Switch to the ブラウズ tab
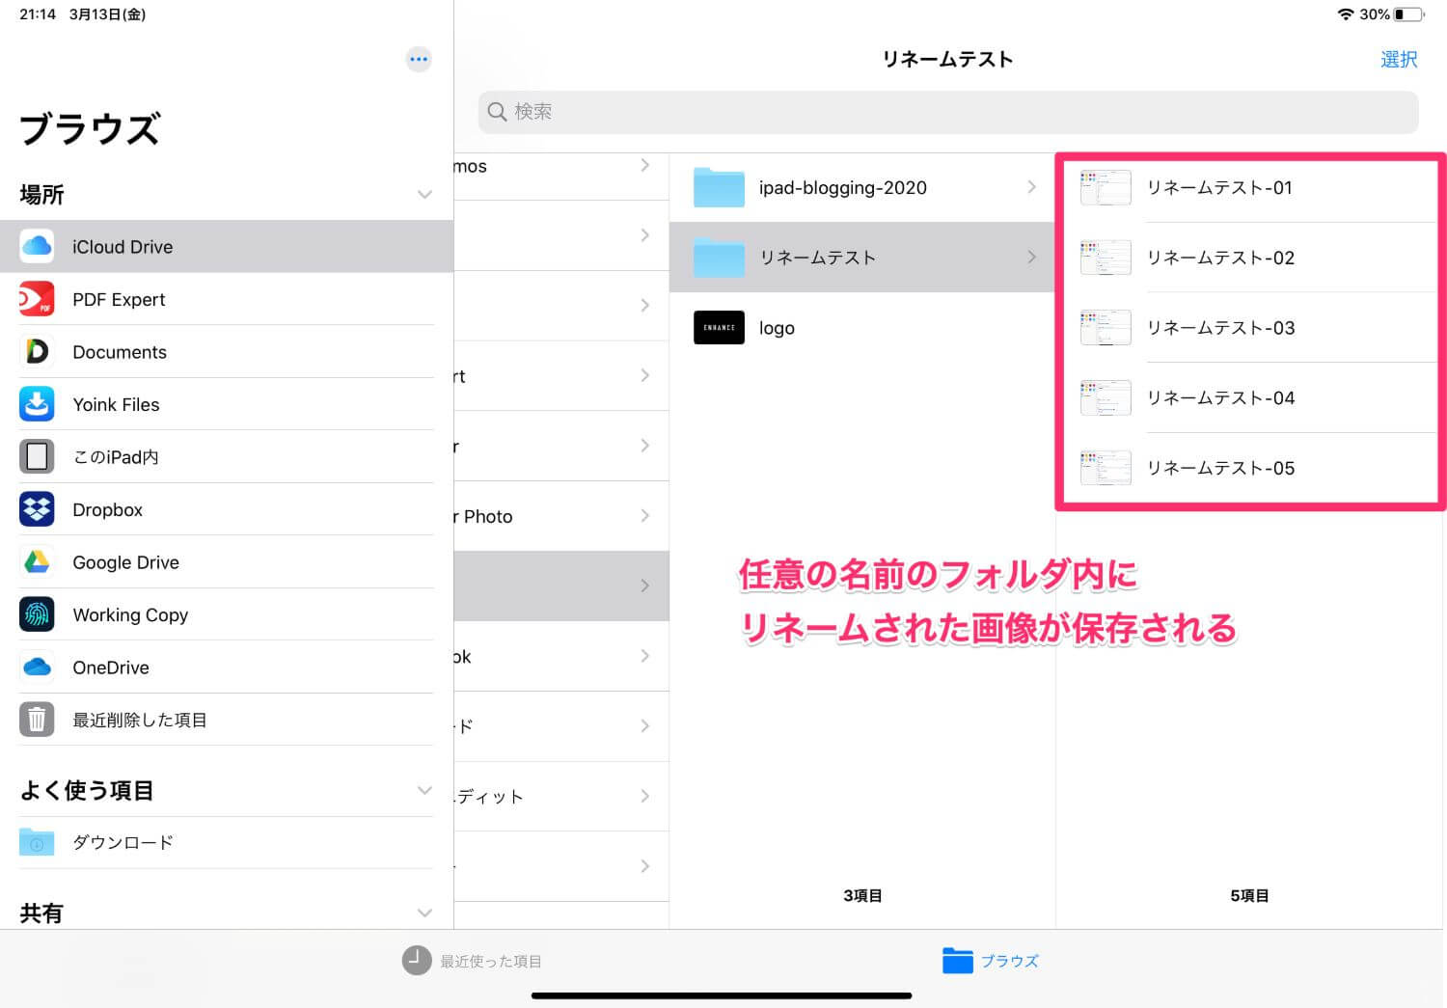This screenshot has width=1447, height=1008. click(x=991, y=961)
